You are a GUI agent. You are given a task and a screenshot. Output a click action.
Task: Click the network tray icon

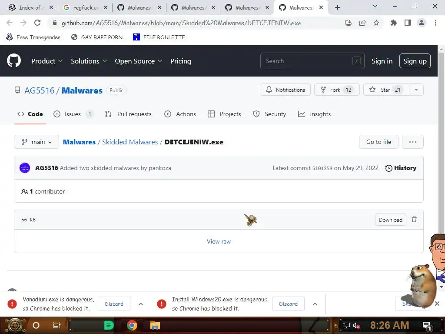(346, 325)
